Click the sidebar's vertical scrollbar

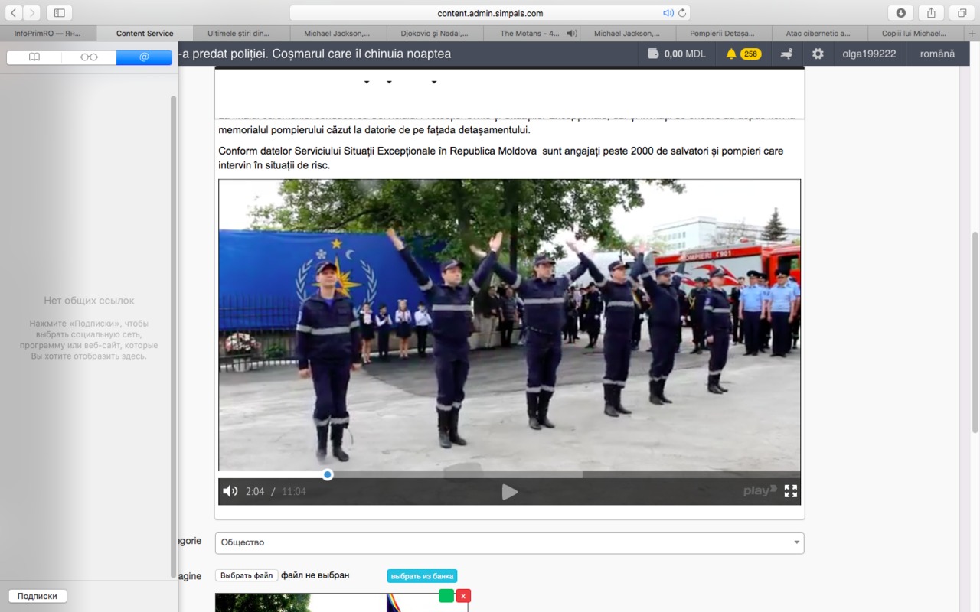click(174, 337)
